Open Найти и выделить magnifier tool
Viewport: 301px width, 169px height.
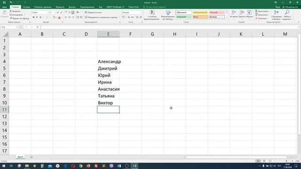[287, 15]
